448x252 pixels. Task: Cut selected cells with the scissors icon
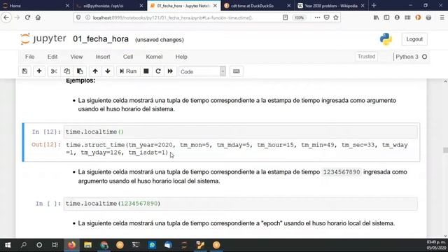(54, 71)
